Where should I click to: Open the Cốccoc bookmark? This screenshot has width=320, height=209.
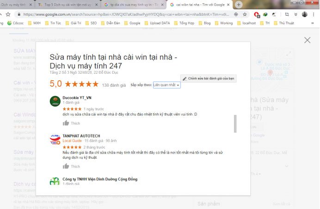click(x=16, y=23)
